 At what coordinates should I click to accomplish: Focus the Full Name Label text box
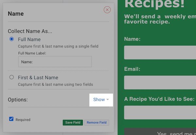55,61
